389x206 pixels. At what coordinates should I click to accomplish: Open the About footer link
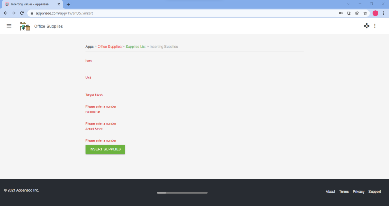click(x=330, y=192)
